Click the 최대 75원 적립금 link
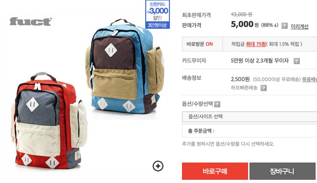The height and width of the screenshot is (183, 317). click(256, 44)
